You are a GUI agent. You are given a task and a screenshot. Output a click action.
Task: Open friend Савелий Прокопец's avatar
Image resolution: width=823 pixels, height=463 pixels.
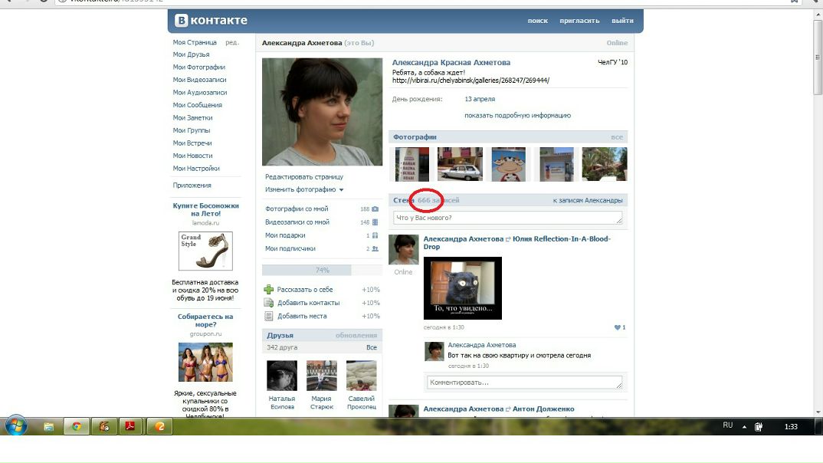coord(361,376)
